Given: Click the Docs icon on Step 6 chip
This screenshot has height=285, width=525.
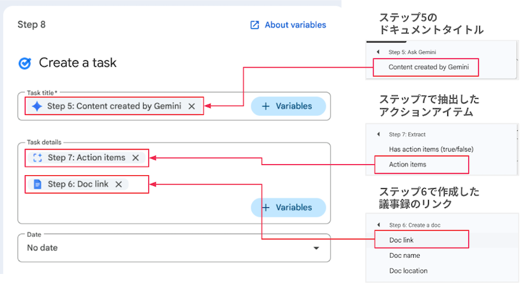Looking at the screenshot, I should click(x=37, y=184).
